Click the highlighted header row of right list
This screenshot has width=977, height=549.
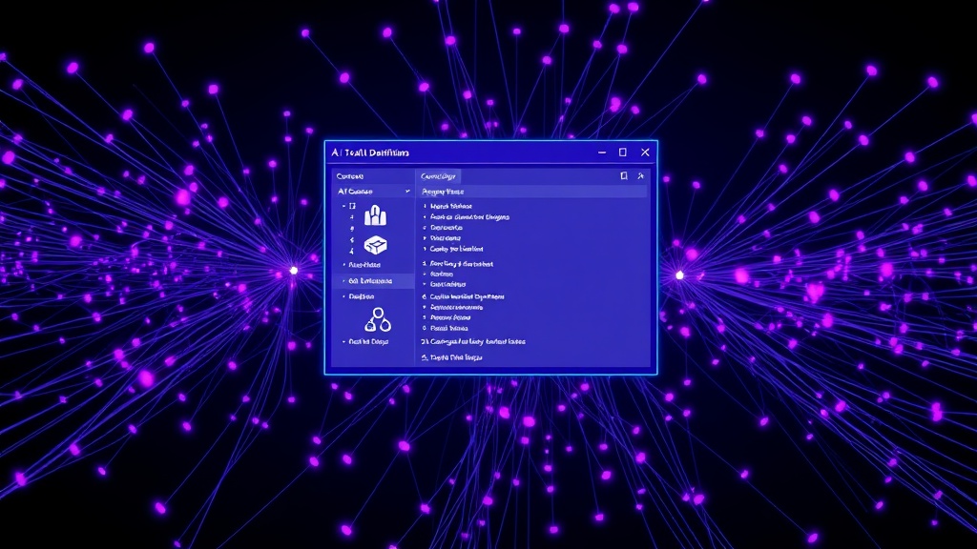coord(532,192)
